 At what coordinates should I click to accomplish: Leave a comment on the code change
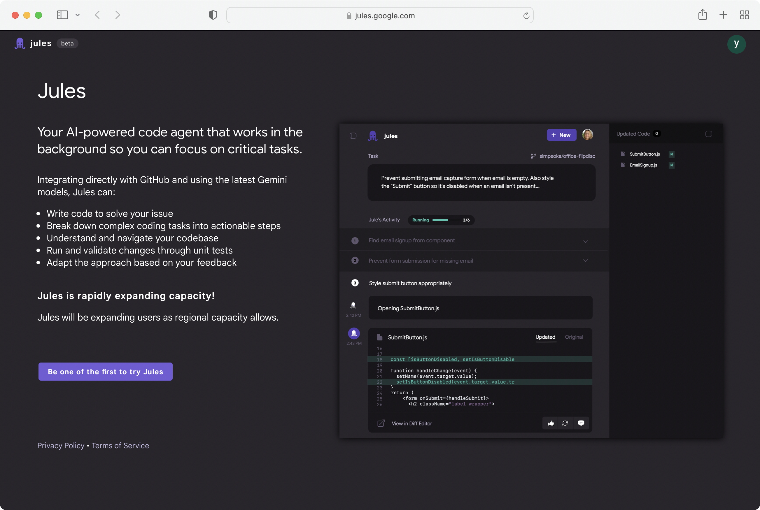pos(581,423)
